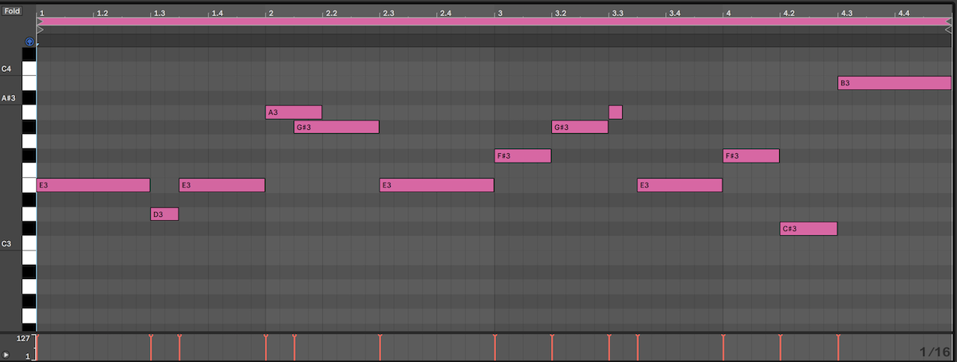The height and width of the screenshot is (362, 957).
Task: Select the F#3 note starting at bar 4
Action: coord(750,155)
